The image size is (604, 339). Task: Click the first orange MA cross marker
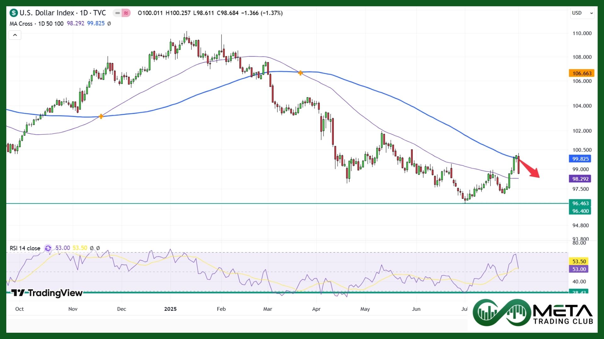coord(101,116)
